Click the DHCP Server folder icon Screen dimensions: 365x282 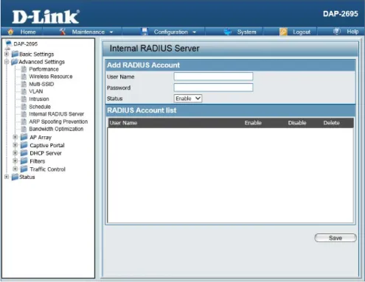coord(24,153)
